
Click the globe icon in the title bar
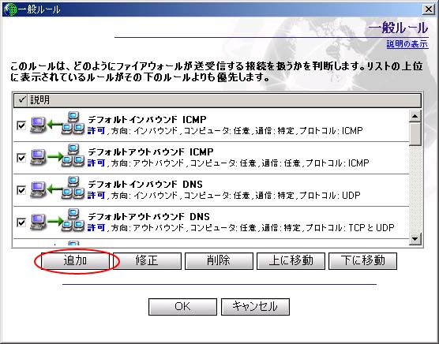coord(10,9)
